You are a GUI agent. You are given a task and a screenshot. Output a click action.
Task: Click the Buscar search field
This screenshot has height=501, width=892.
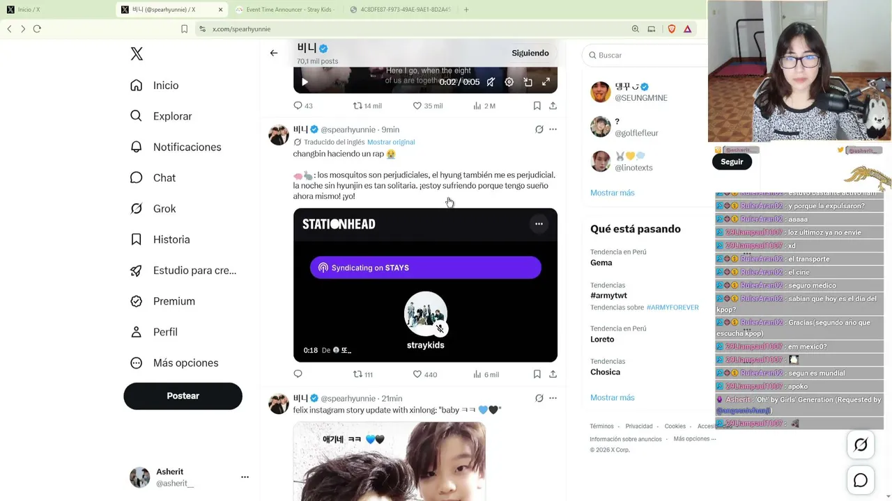click(x=645, y=55)
